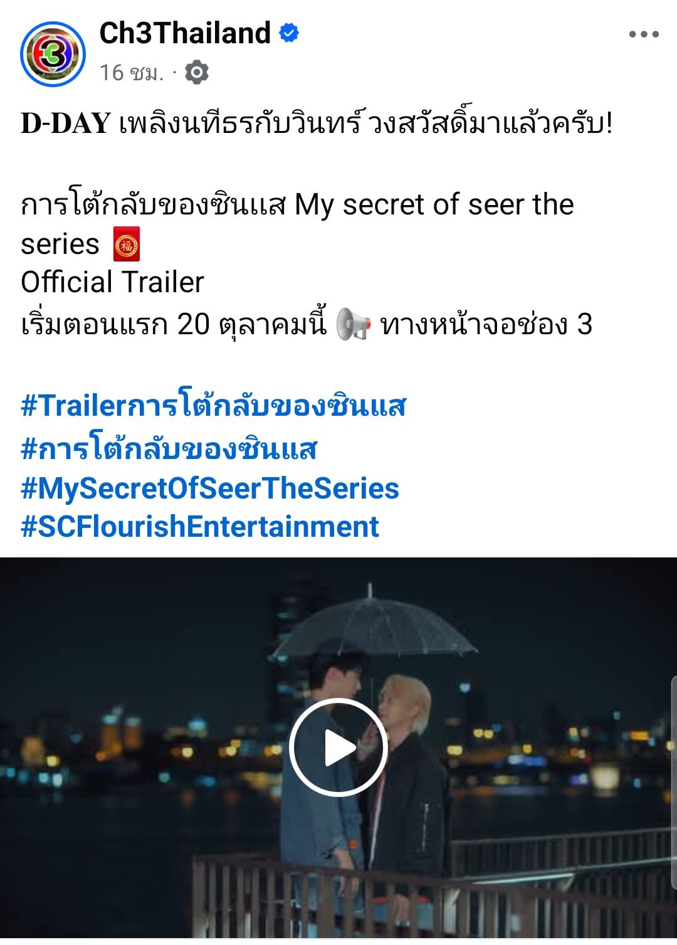Open the Ch3Thailand page name link
677x945 pixels.
185,33
